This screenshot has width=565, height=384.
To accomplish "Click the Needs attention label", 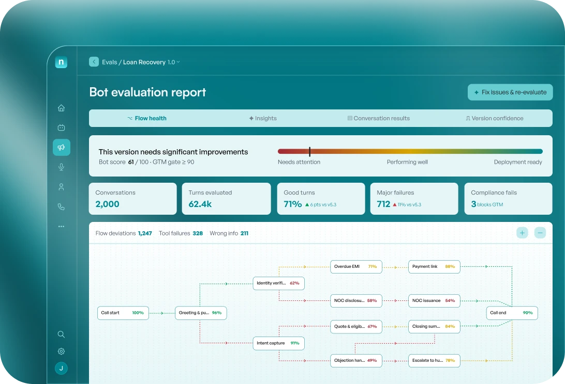I will pyautogui.click(x=299, y=162).
